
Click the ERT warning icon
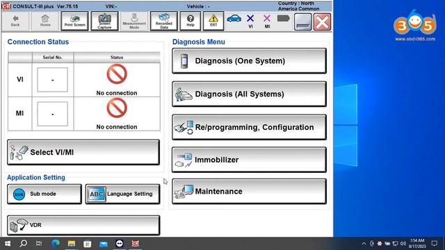(x=213, y=21)
